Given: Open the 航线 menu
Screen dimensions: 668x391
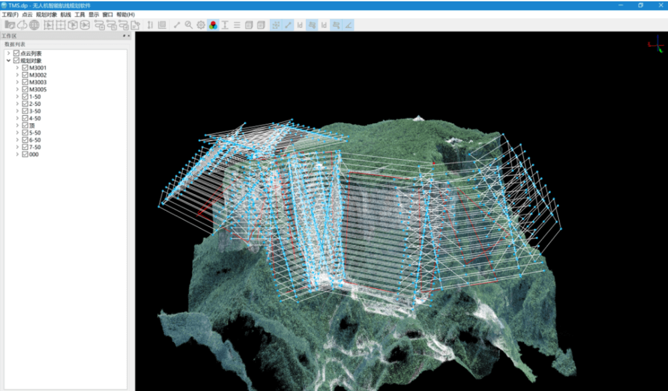Looking at the screenshot, I should pyautogui.click(x=65, y=14).
